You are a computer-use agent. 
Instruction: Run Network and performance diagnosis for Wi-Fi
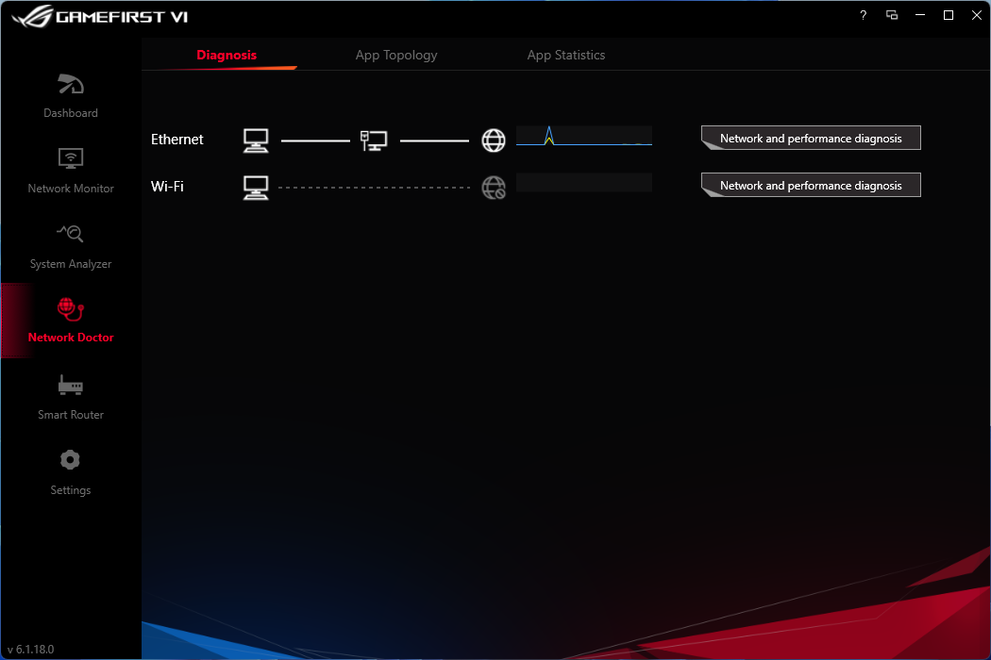810,185
